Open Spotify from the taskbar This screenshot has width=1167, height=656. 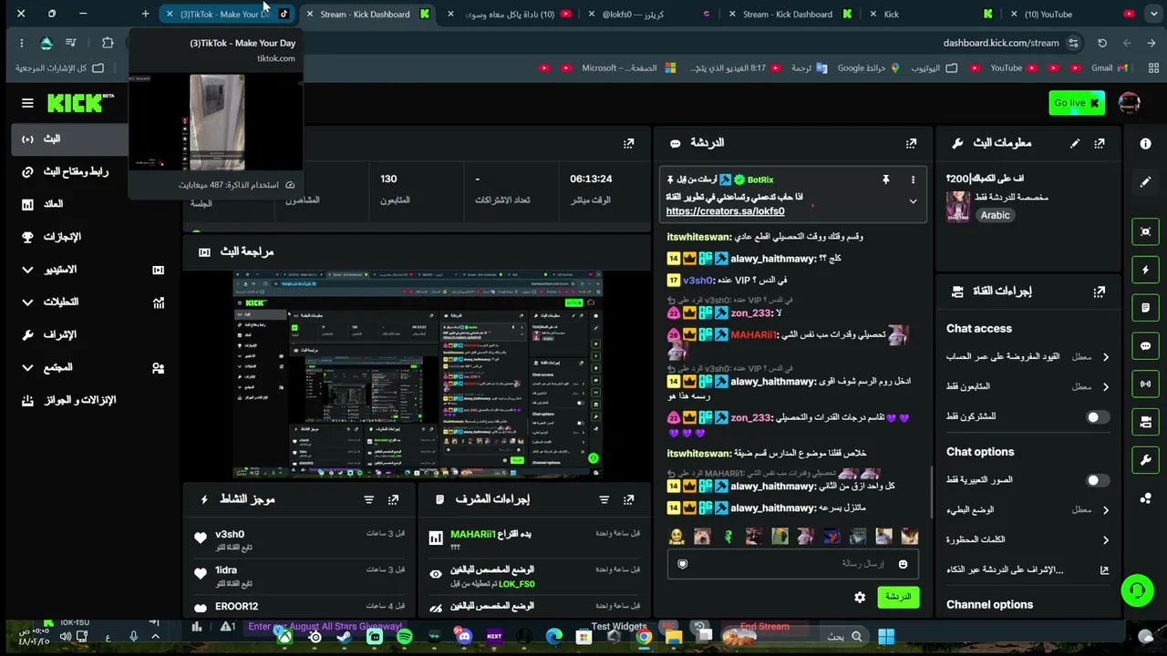point(404,637)
